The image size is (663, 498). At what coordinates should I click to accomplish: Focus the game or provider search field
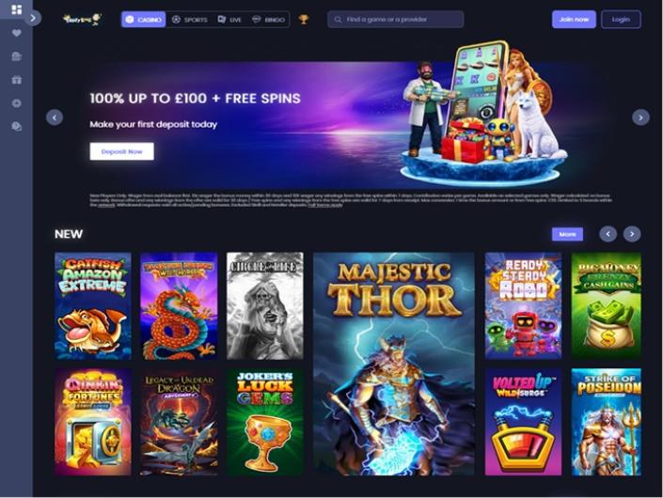(x=395, y=20)
